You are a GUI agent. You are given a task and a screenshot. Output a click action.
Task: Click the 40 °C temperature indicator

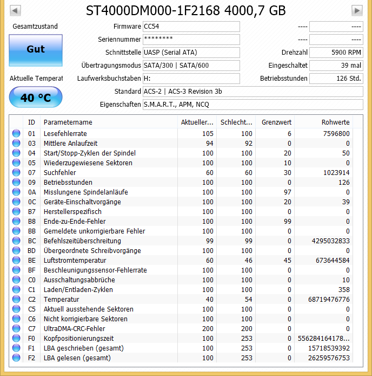click(x=36, y=97)
